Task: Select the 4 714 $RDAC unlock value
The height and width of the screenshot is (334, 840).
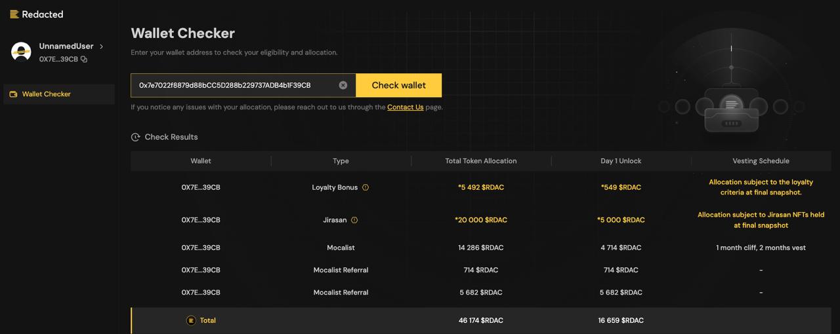Action: click(x=621, y=248)
